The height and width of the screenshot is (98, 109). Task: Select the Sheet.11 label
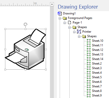[98, 45]
